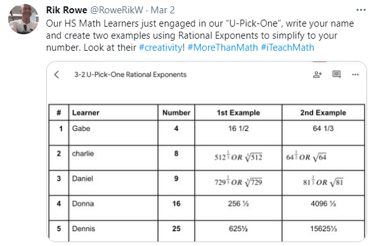
Task: Click the add person share icon
Action: click(317, 75)
